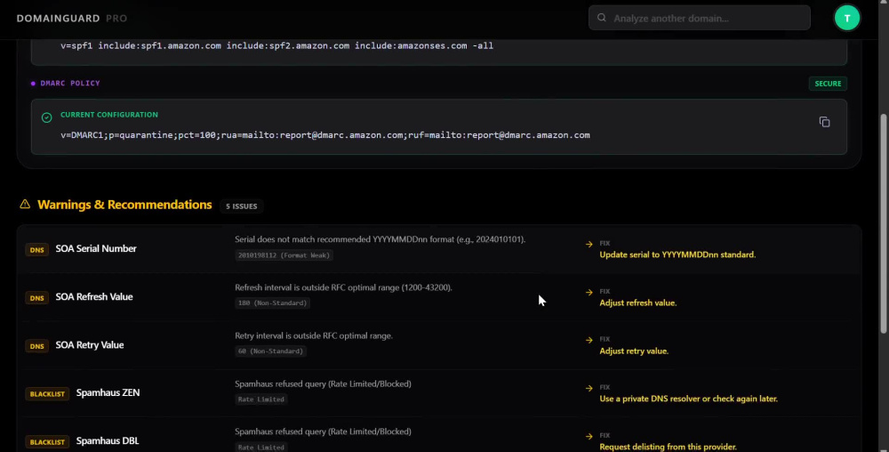Click the DNS tag on SOA Retry Value
The image size is (889, 452).
click(x=36, y=346)
